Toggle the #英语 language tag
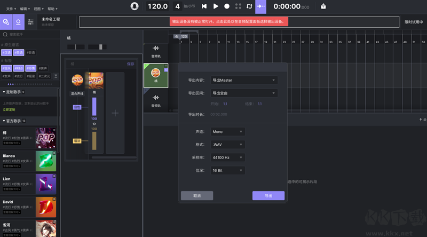The image size is (427, 237). [x=19, y=52]
